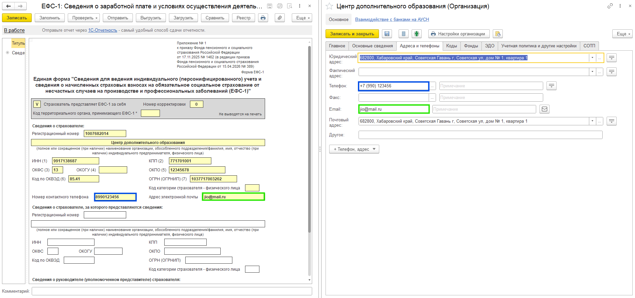Click the ellipsis button of the Факс field
635x298 pixels.
point(432,98)
